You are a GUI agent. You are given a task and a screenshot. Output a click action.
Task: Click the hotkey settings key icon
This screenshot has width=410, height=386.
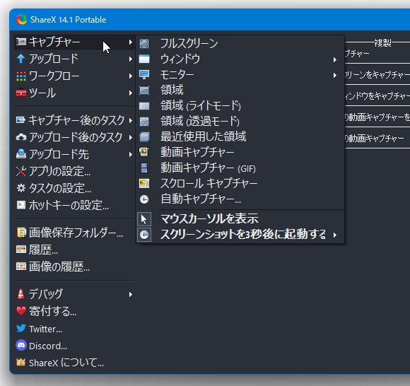coord(21,205)
